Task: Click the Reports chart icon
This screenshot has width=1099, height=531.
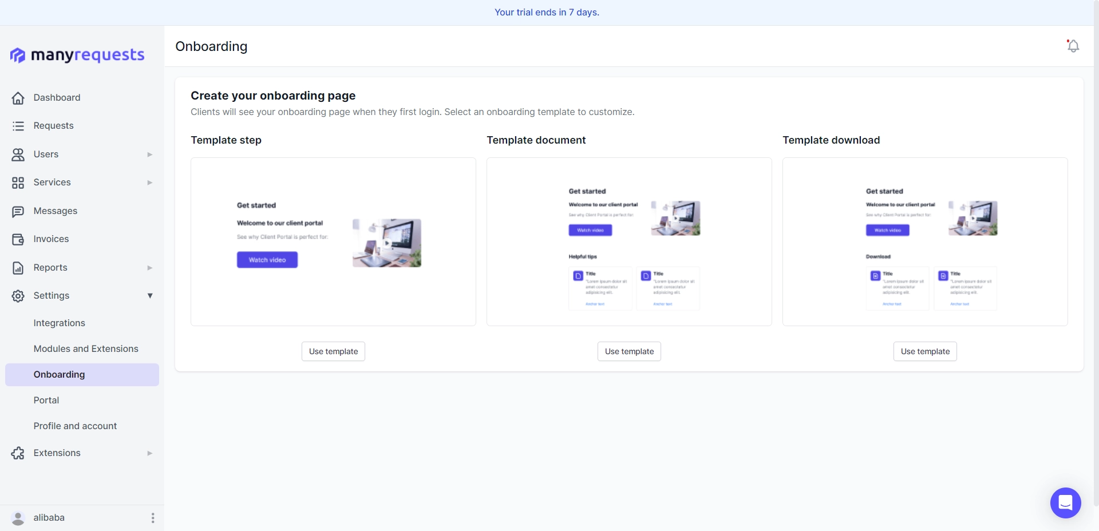Action: tap(18, 268)
